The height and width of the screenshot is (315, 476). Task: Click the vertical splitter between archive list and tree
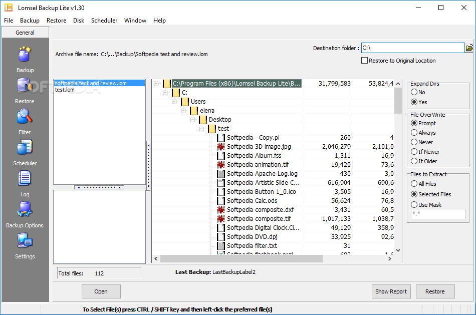(148, 166)
